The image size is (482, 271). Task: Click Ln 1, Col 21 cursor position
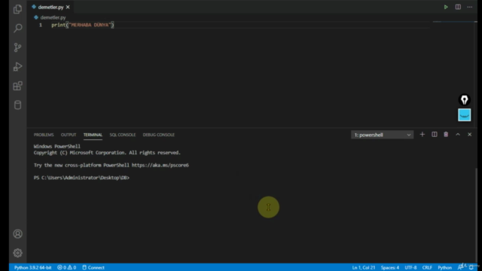coord(363,268)
